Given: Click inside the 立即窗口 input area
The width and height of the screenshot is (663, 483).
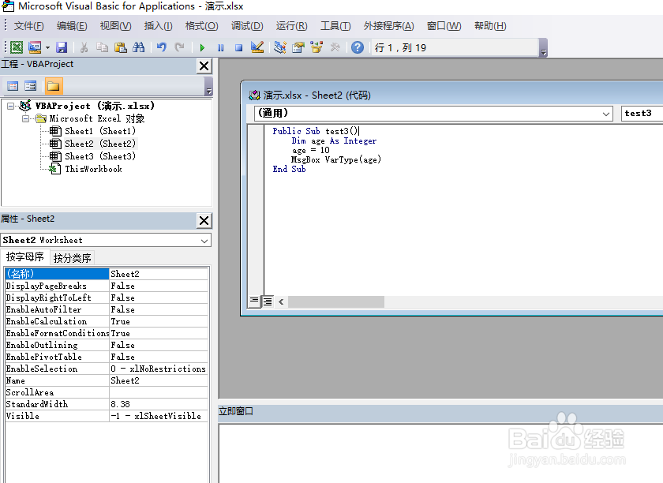Looking at the screenshot, I should pyautogui.click(x=440, y=453).
